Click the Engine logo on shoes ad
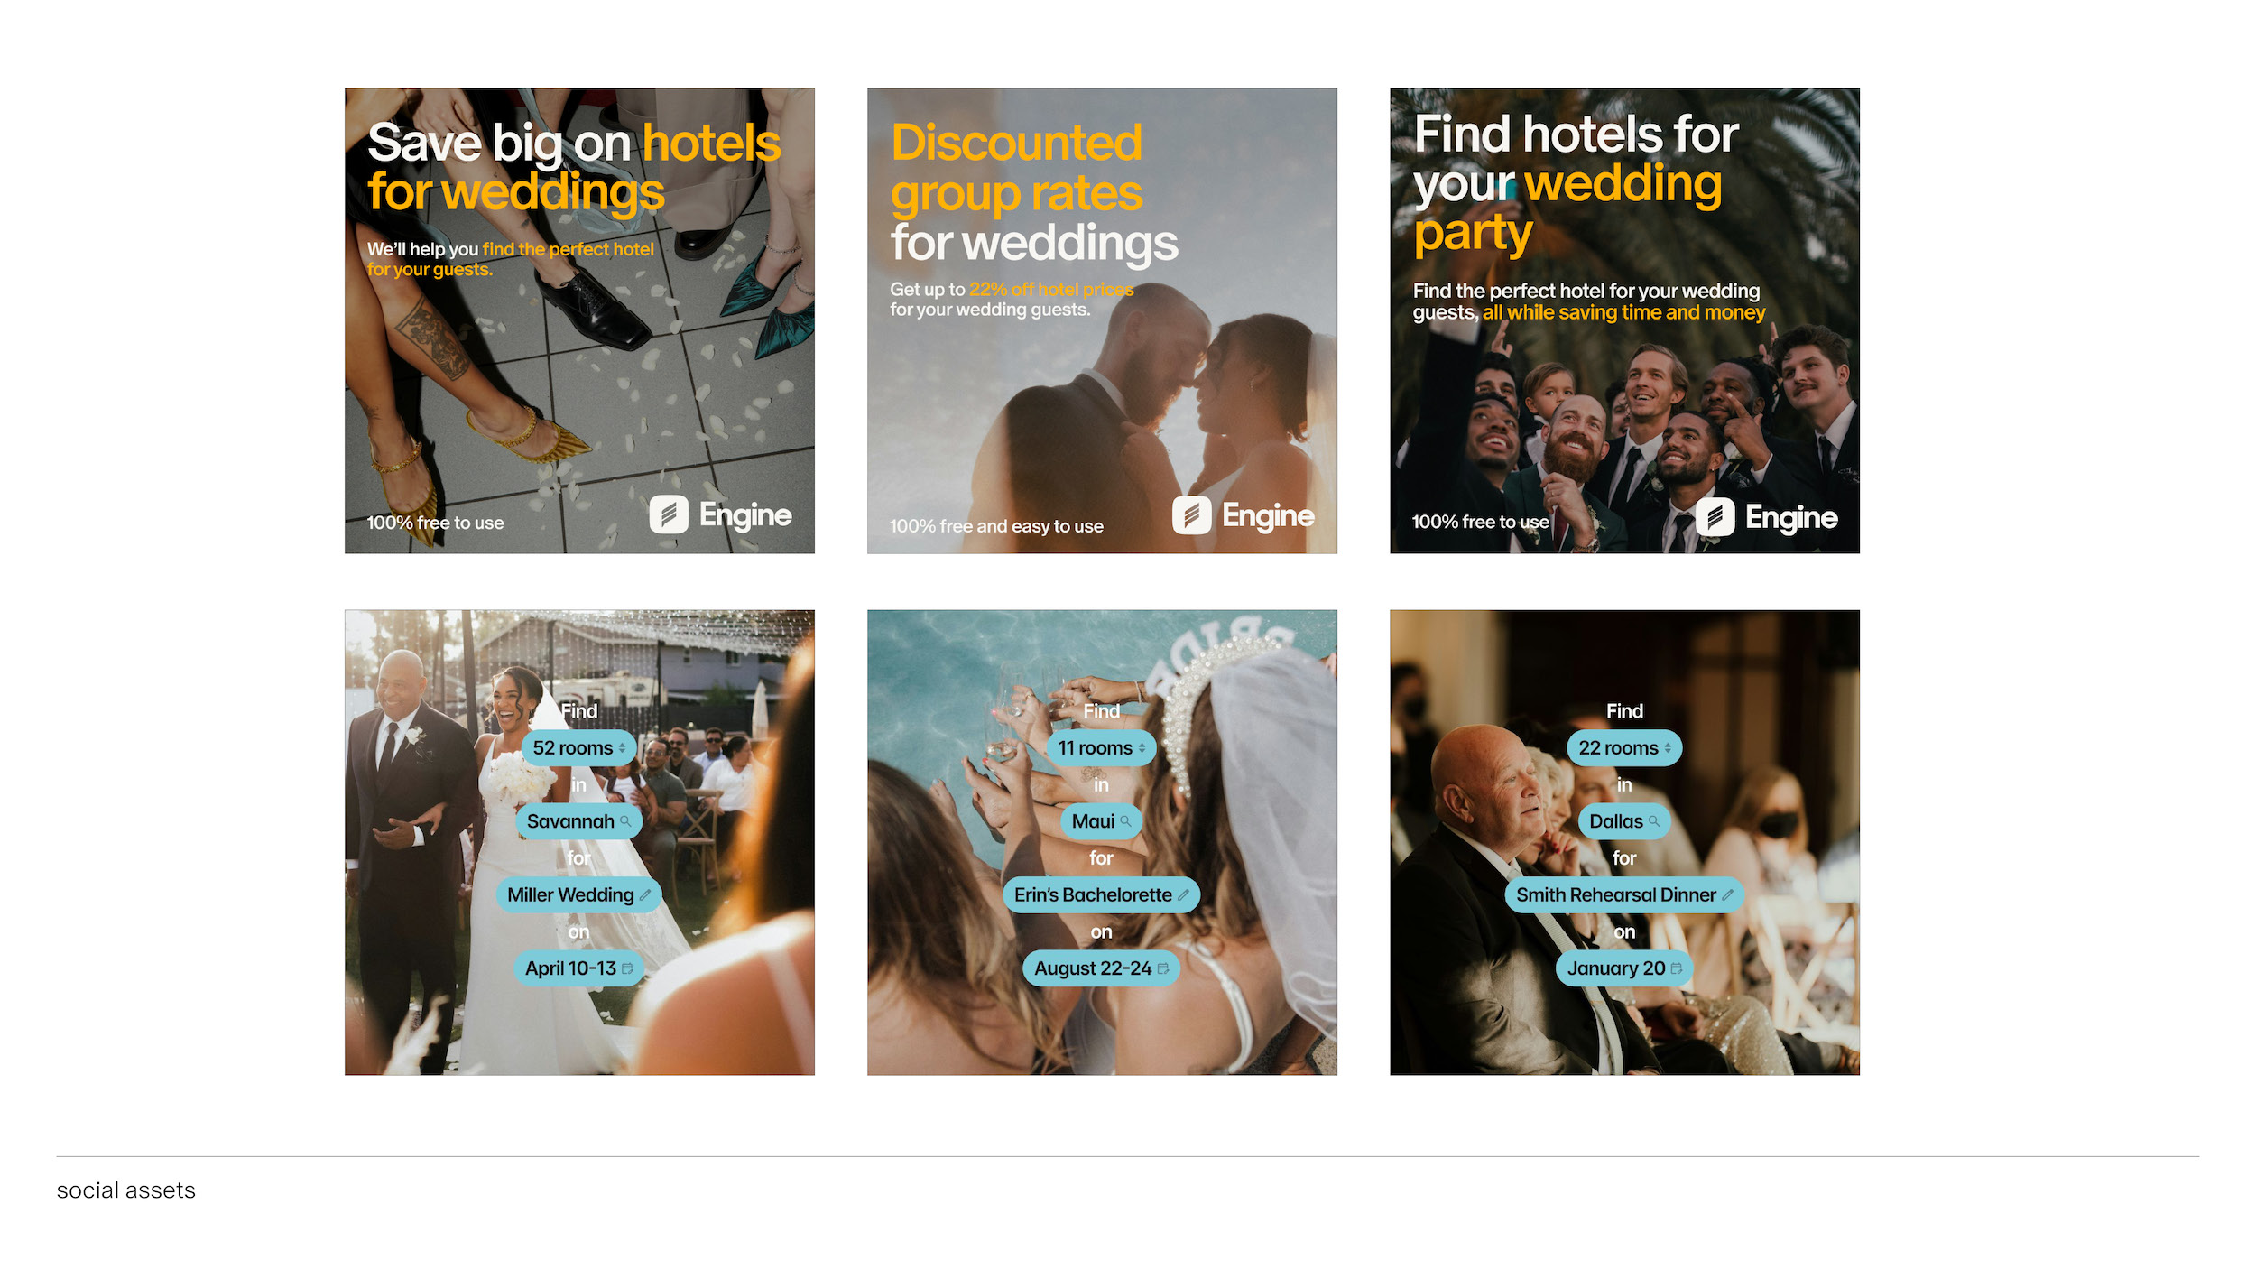 coord(720,515)
